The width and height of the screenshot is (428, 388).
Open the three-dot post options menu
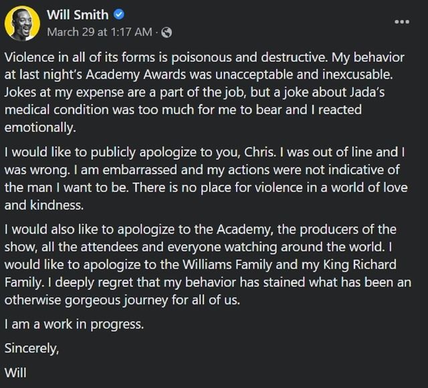tap(402, 21)
